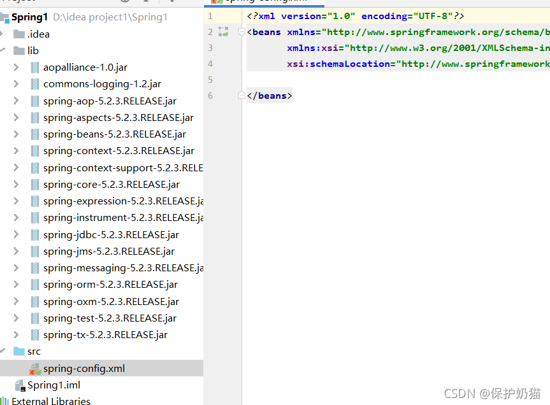Click the spring-context-5.2.3 jar archive icon

point(34,151)
